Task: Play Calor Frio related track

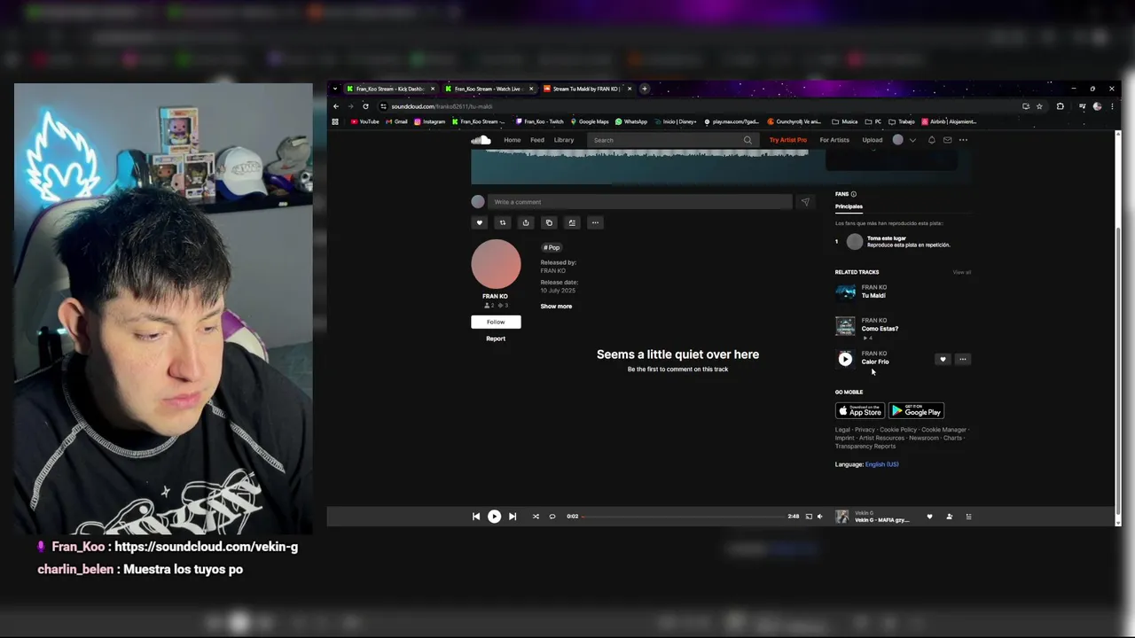Action: point(845,359)
